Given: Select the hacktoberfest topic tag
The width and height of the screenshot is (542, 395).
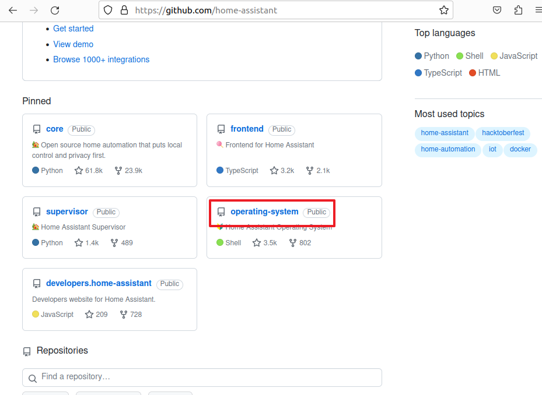Looking at the screenshot, I should coord(503,133).
